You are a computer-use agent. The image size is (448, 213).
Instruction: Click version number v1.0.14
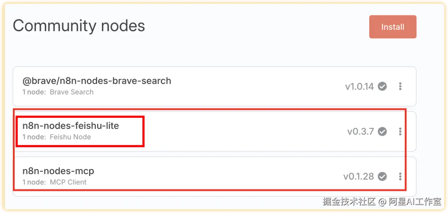[359, 87]
